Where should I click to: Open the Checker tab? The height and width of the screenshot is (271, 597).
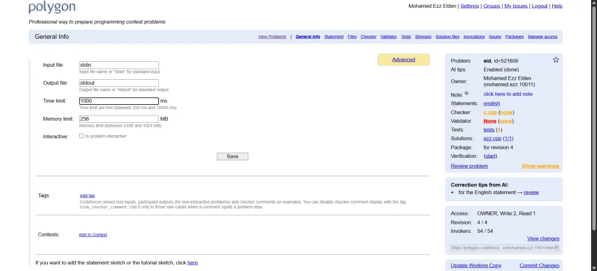pos(368,37)
